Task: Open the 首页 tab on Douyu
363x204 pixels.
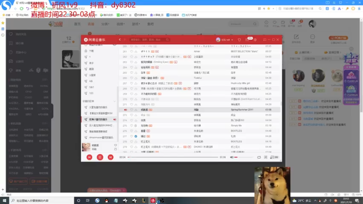Action: 77,24
